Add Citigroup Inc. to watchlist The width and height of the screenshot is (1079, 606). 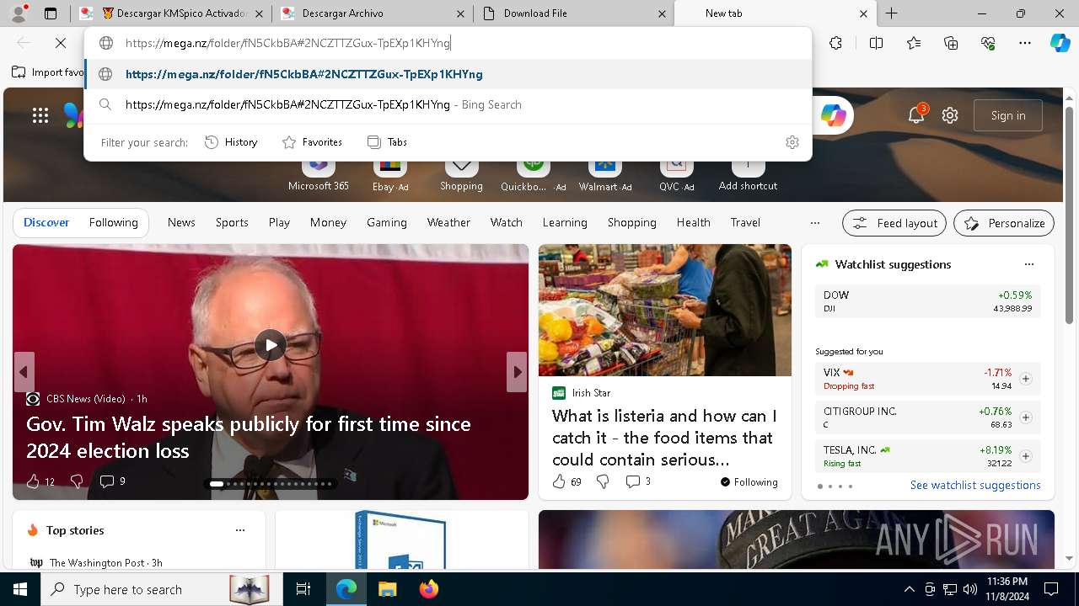tap(1025, 417)
